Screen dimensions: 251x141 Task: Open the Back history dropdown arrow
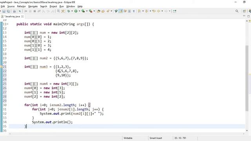[162, 11]
